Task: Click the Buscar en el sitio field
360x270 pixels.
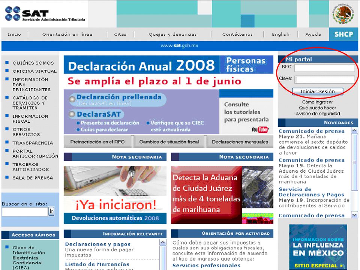Action: (x=25, y=211)
